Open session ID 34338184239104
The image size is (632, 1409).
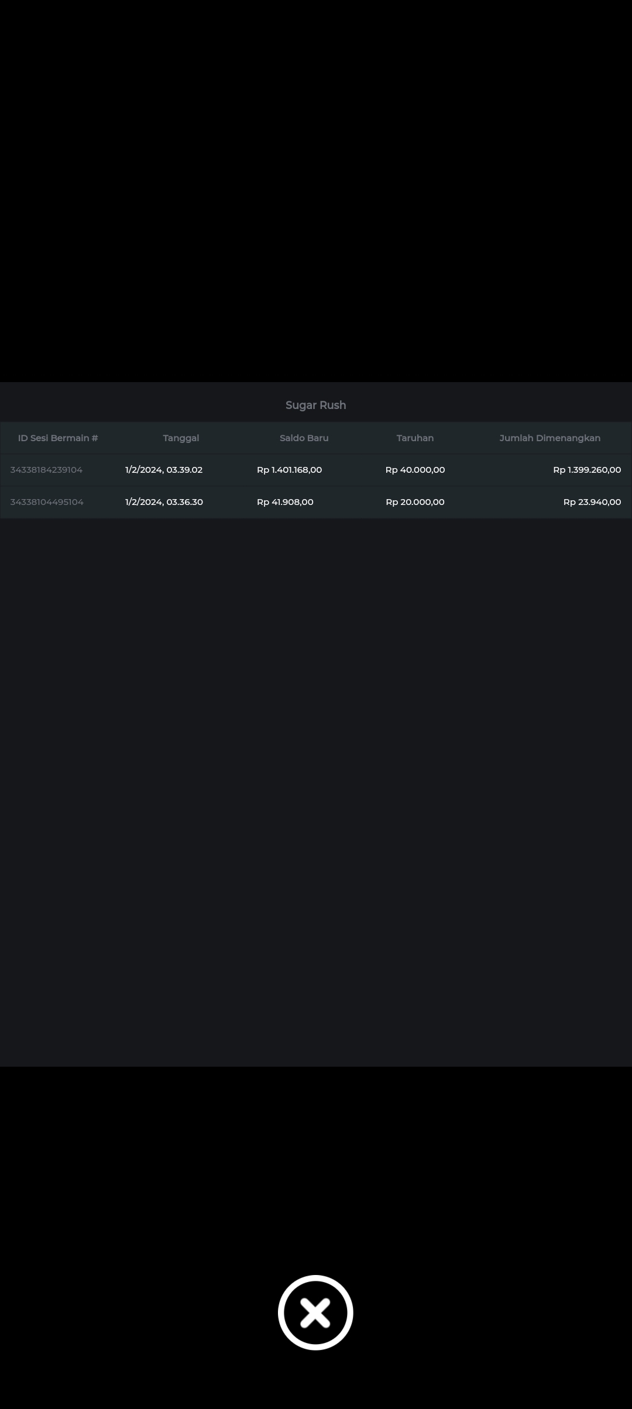coord(46,470)
